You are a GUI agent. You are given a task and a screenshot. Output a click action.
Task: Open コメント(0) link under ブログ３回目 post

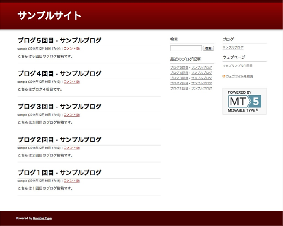tap(72, 115)
